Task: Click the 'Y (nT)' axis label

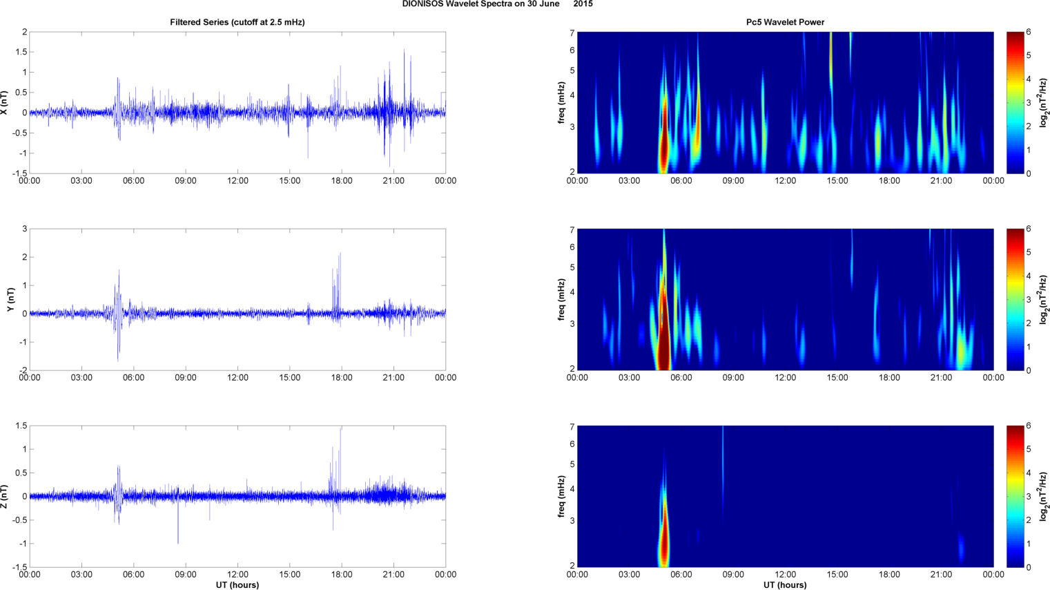Action: tap(10, 300)
